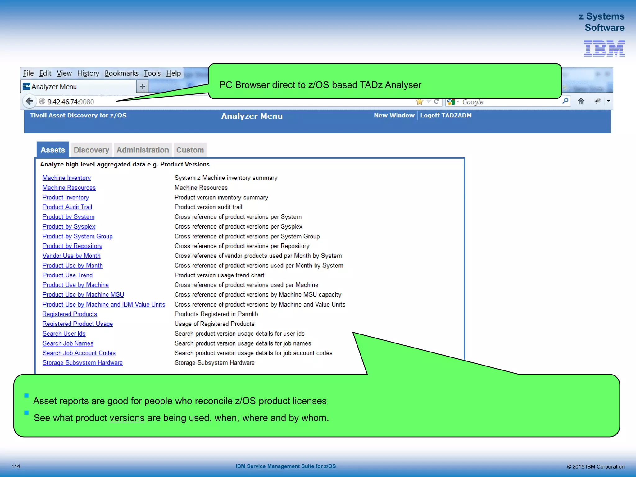Open Product Use by Machine and IBM Value Units
Screen dimensions: 636x477
click(104, 304)
